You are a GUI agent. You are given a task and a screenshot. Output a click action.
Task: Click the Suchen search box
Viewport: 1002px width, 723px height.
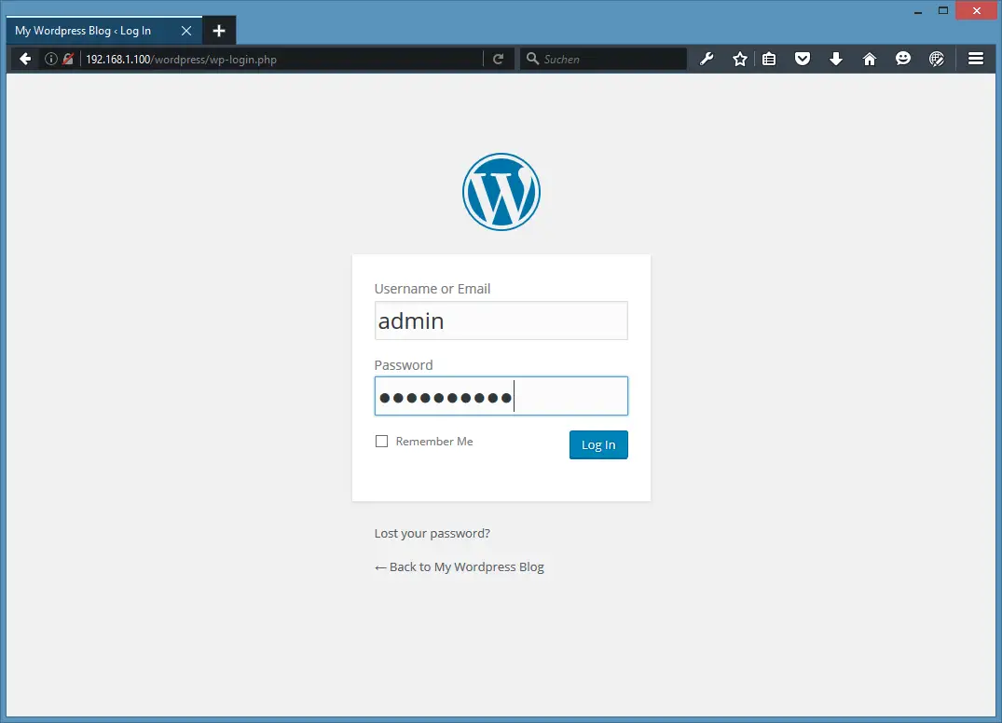pyautogui.click(x=603, y=59)
